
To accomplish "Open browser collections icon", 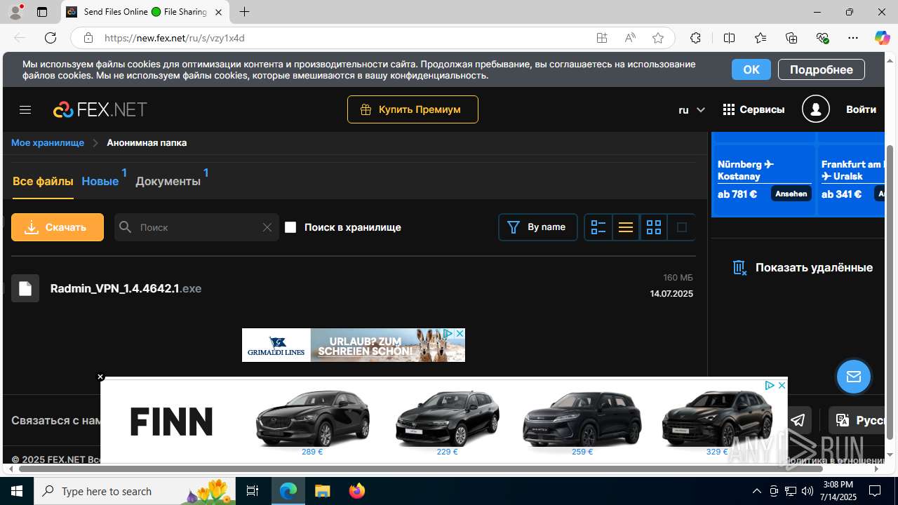I will 791,38.
